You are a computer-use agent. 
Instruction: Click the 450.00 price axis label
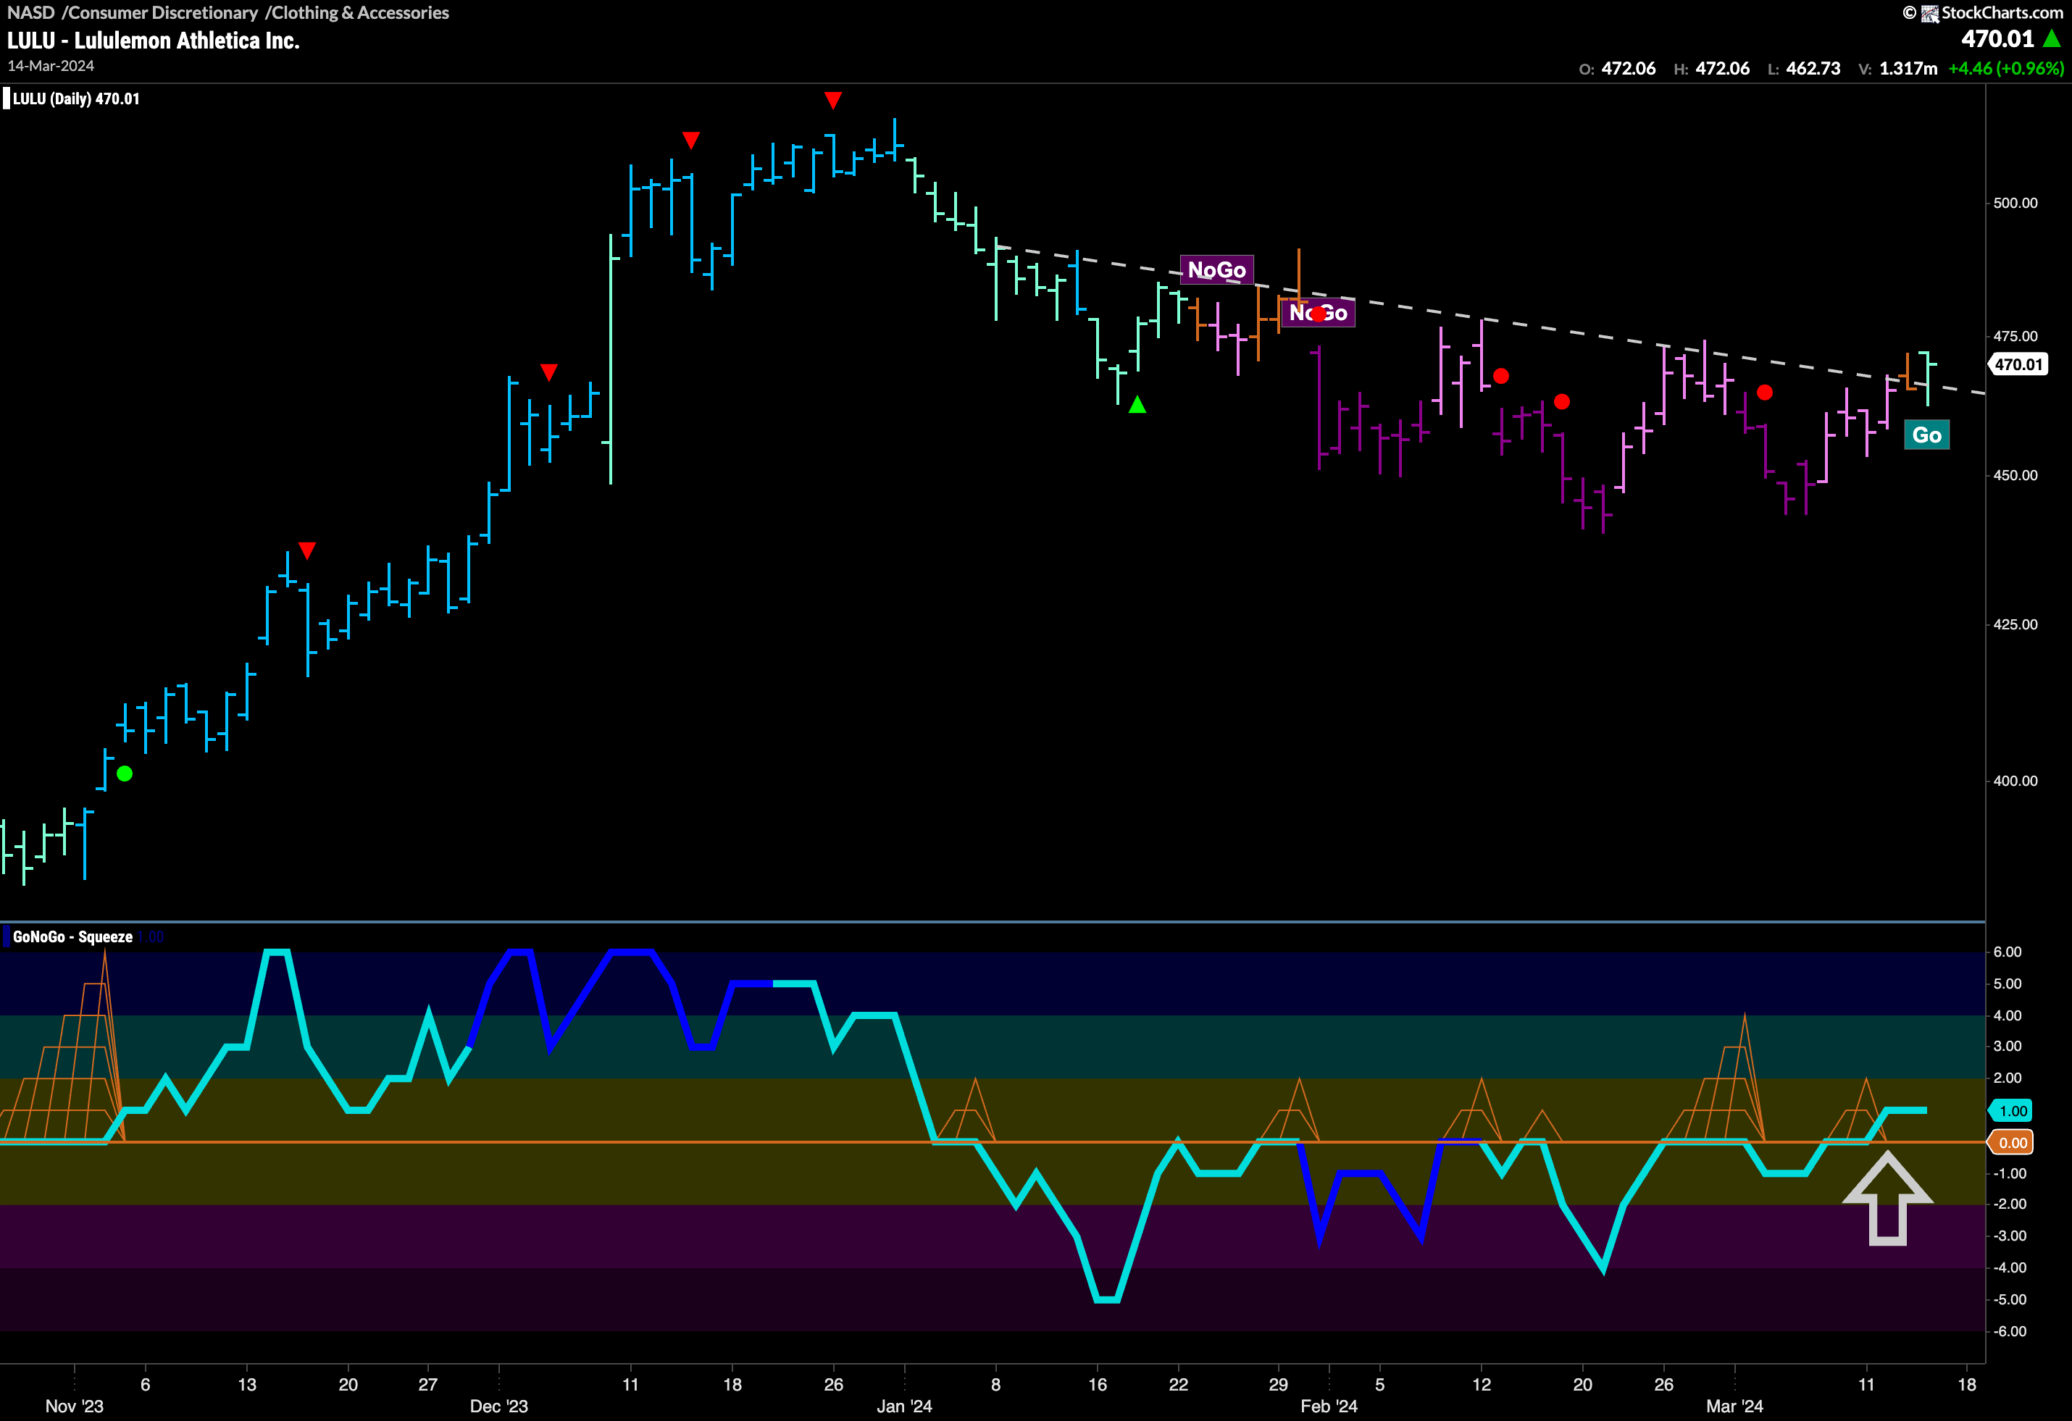click(x=2015, y=475)
